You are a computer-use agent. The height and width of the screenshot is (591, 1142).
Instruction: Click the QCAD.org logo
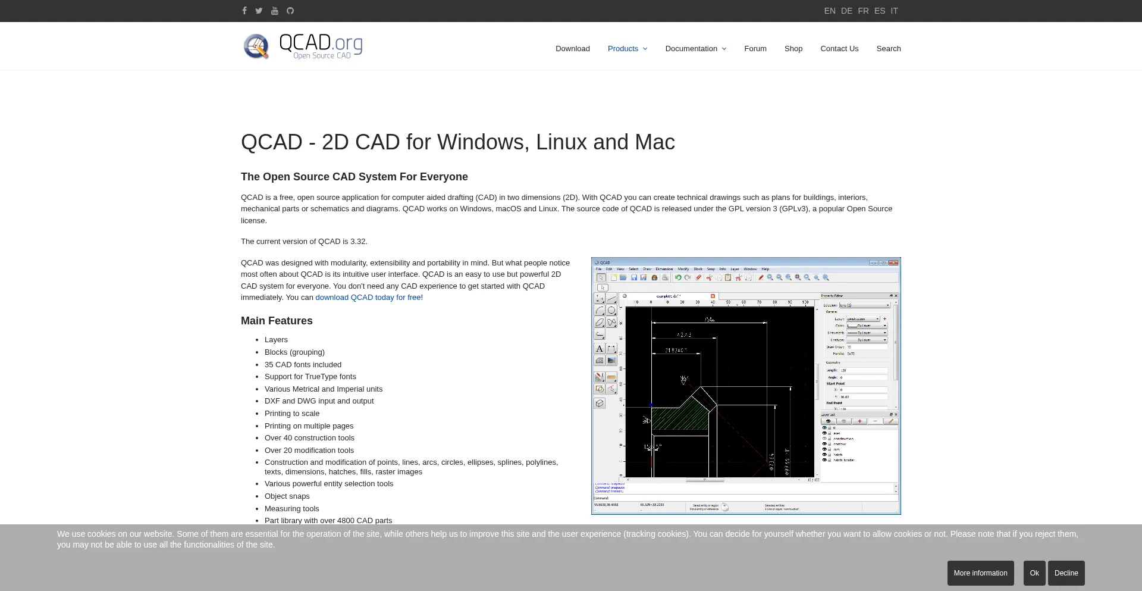303,46
